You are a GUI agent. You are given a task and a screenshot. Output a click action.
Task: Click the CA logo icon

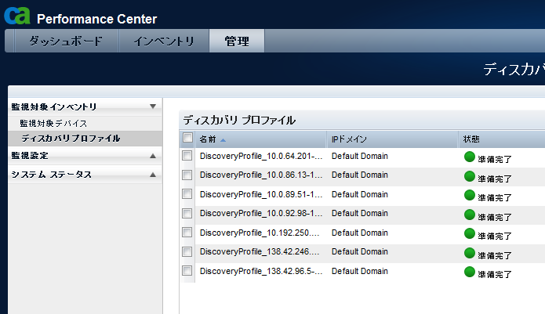[17, 16]
